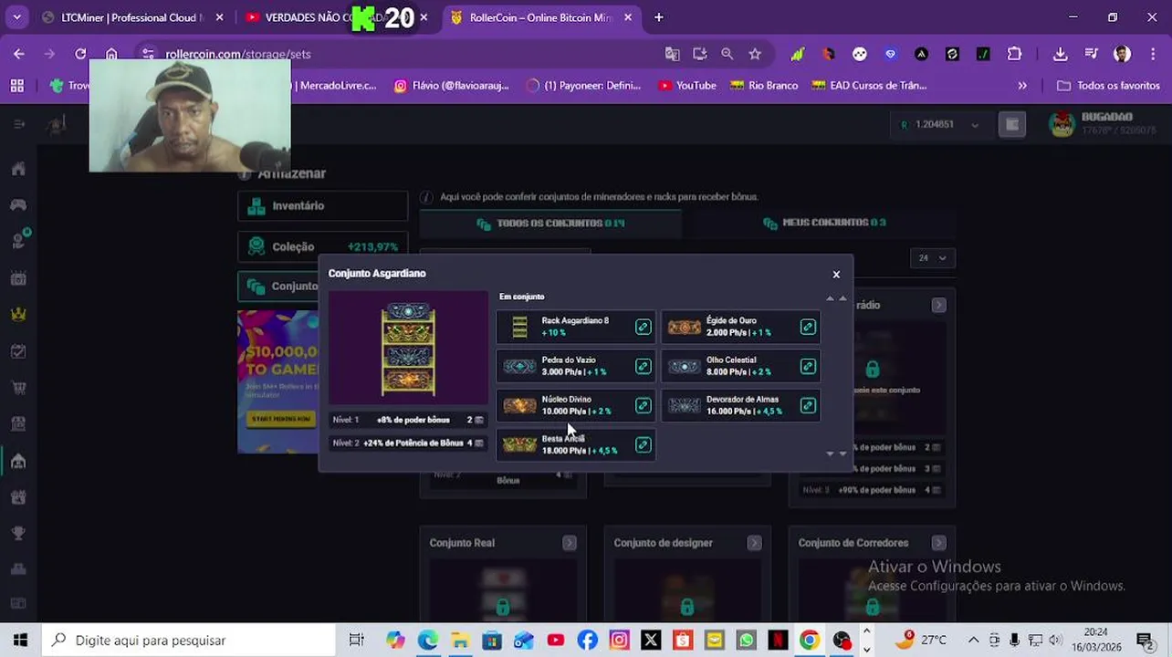The height and width of the screenshot is (657, 1172).
Task: Open Todos os favoritos folder
Action: click(x=1108, y=86)
